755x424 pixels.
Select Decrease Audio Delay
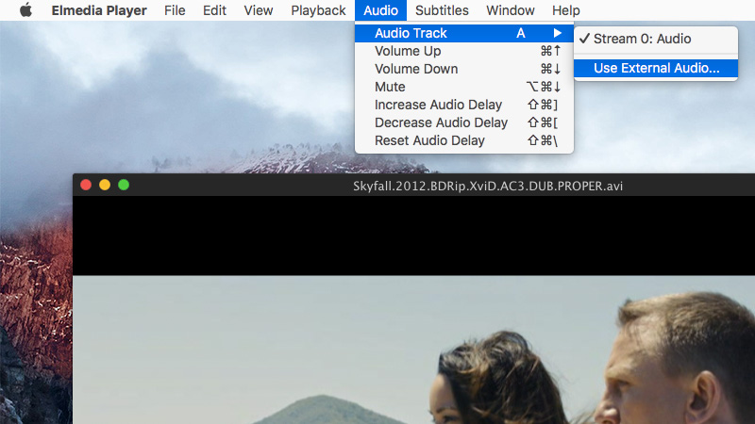pos(464,122)
